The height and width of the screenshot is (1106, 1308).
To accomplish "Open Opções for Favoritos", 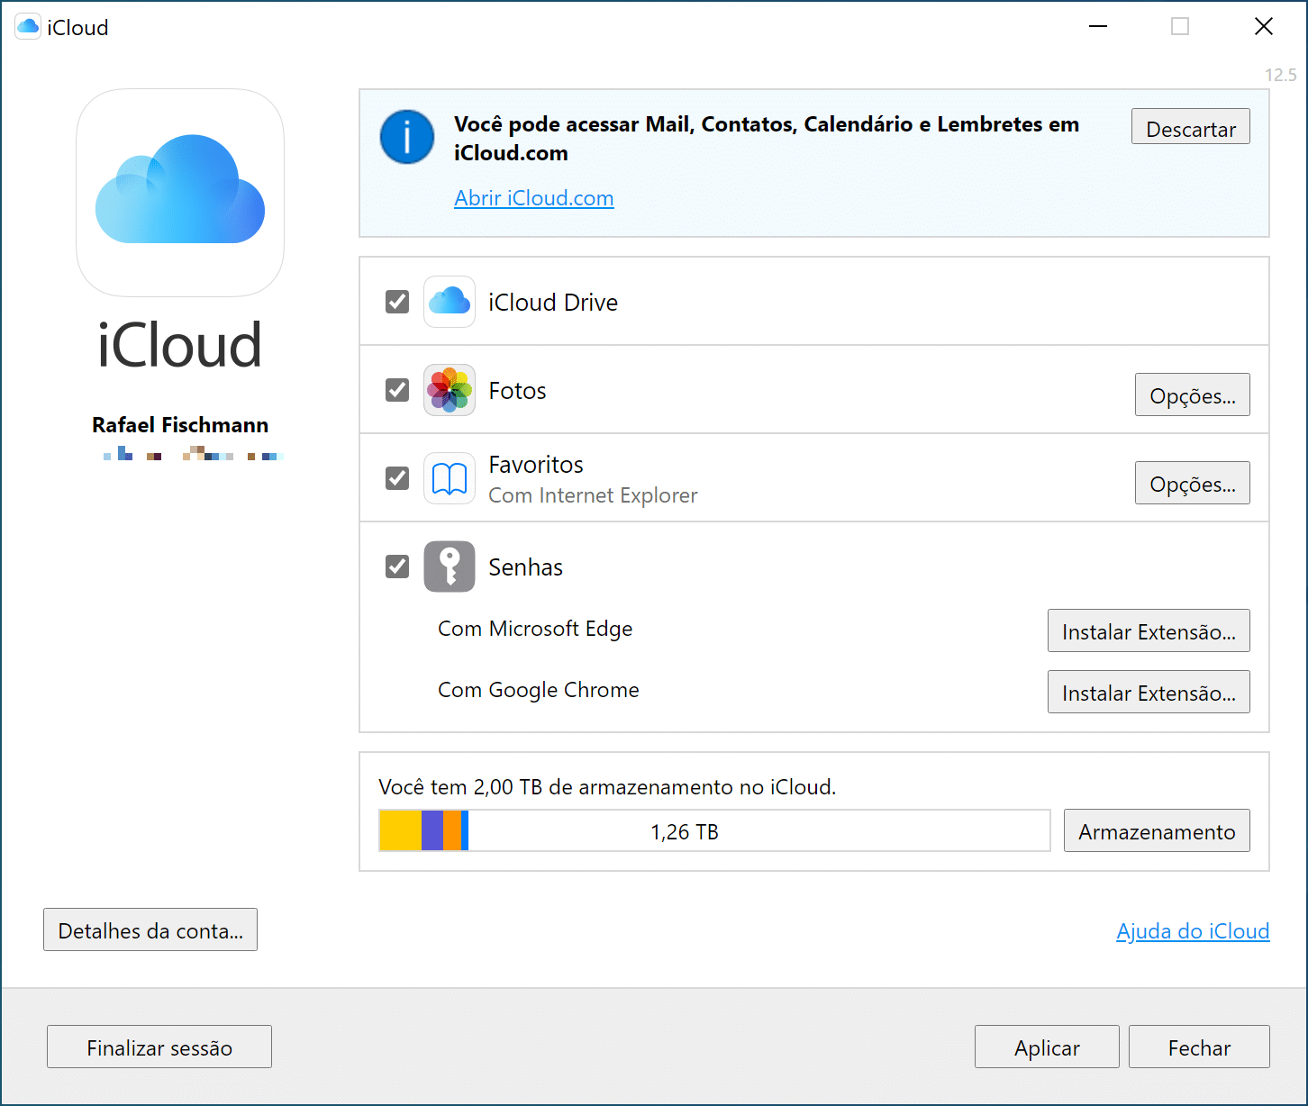I will pos(1193,483).
